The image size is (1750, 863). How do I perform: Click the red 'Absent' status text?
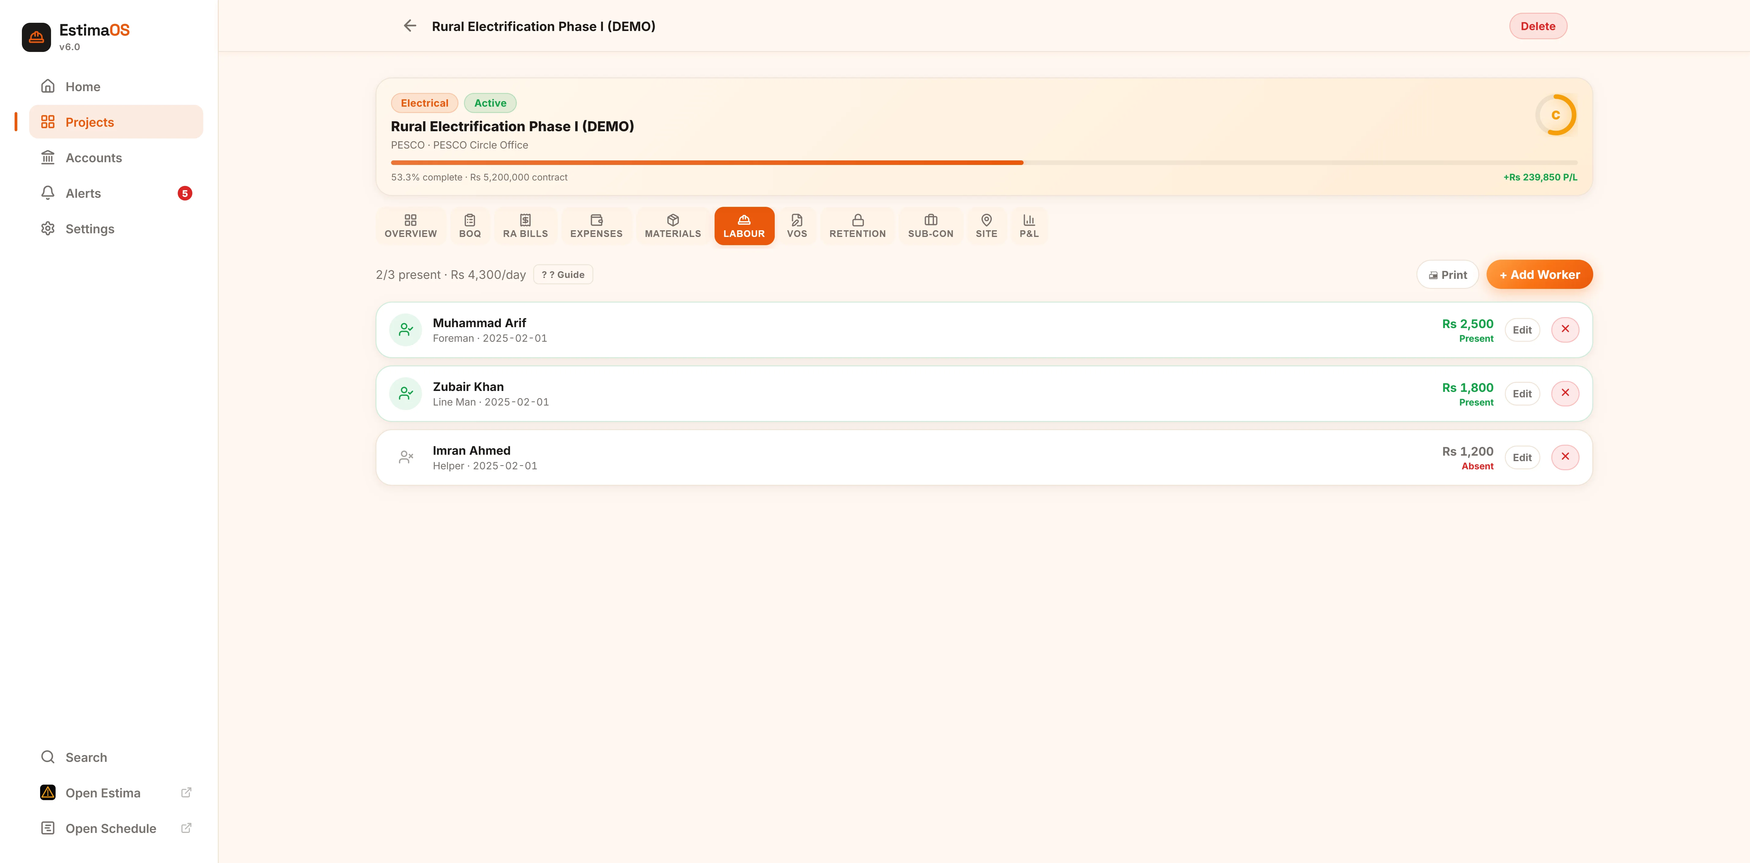1477,467
